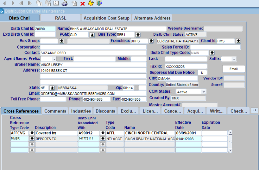The height and width of the screenshot is (170, 259).
Task: Click the print icon in toolbar
Action: pyautogui.click(x=65, y=3)
